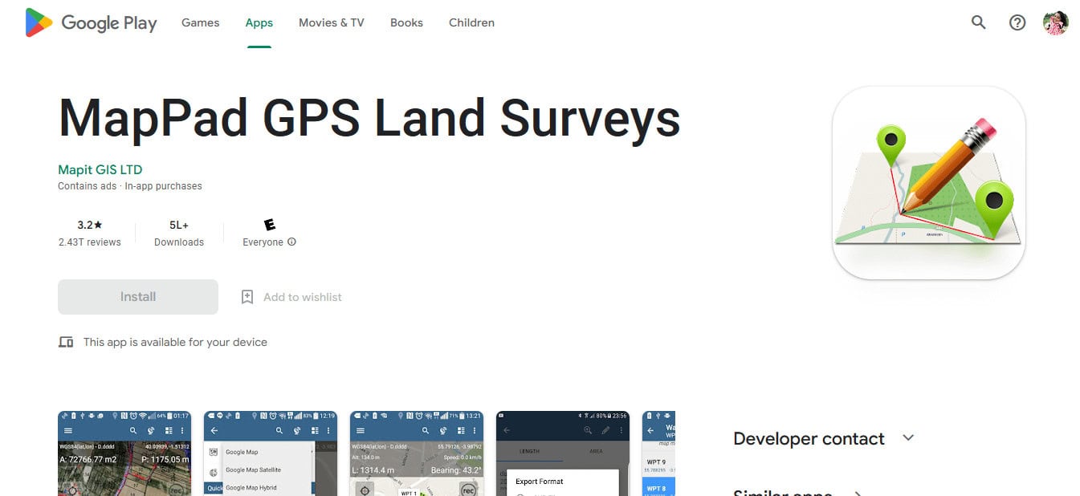Open the Books tab

[406, 22]
